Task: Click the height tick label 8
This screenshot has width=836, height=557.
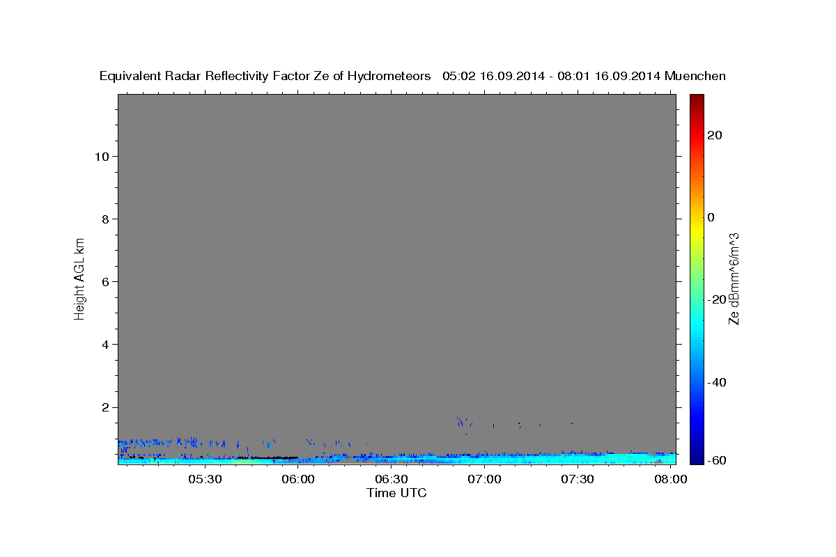Action: 106,219
